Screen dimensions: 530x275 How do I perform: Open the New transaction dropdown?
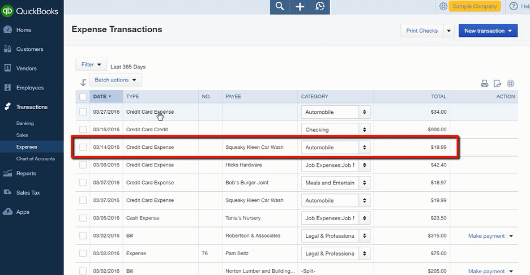(488, 31)
